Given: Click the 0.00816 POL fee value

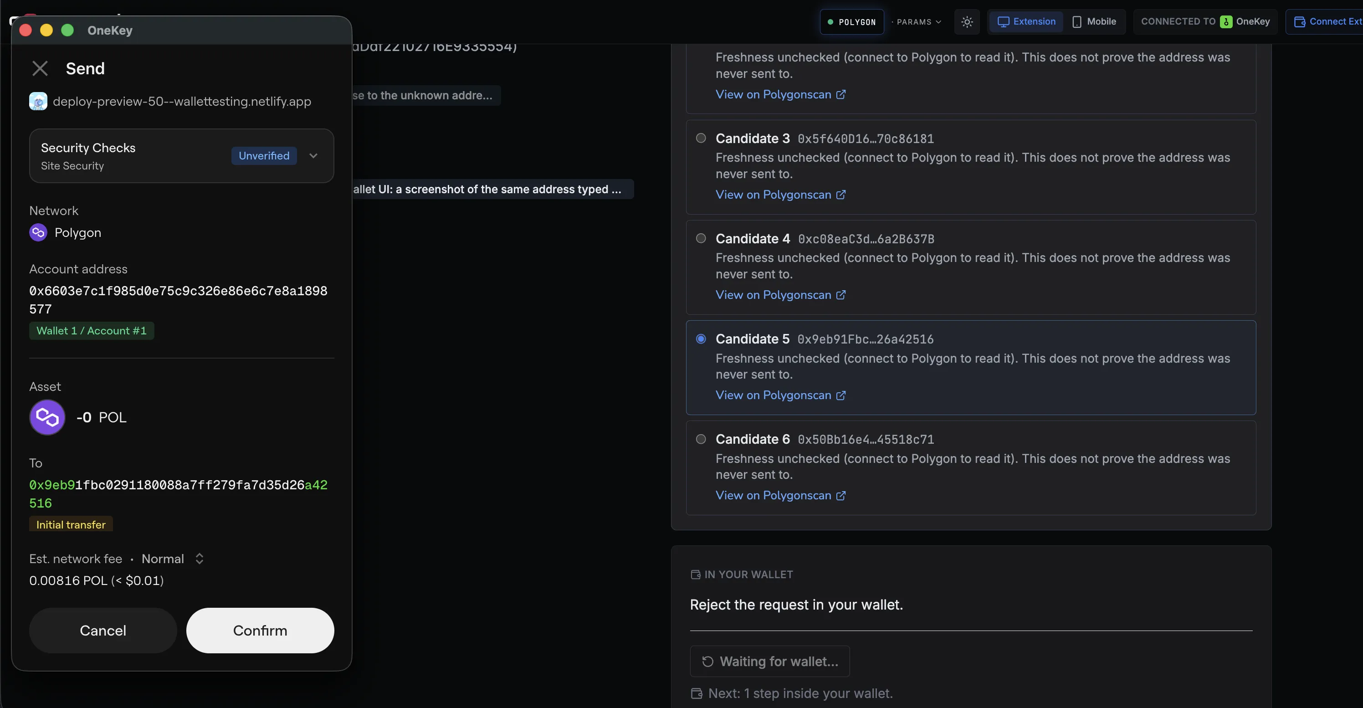Looking at the screenshot, I should pyautogui.click(x=96, y=580).
